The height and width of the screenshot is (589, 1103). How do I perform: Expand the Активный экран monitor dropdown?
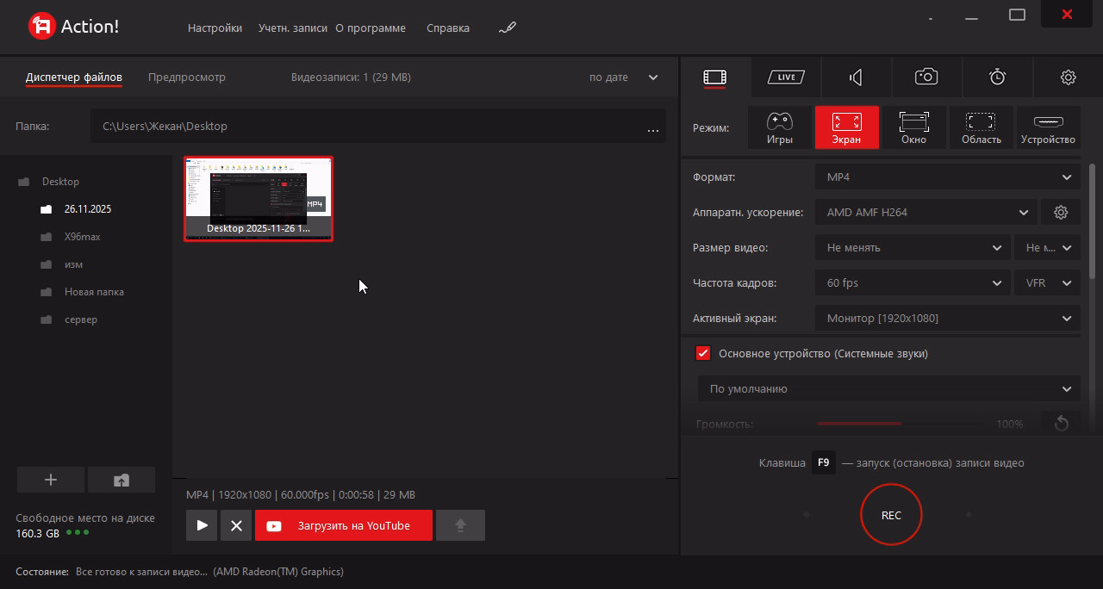point(947,319)
